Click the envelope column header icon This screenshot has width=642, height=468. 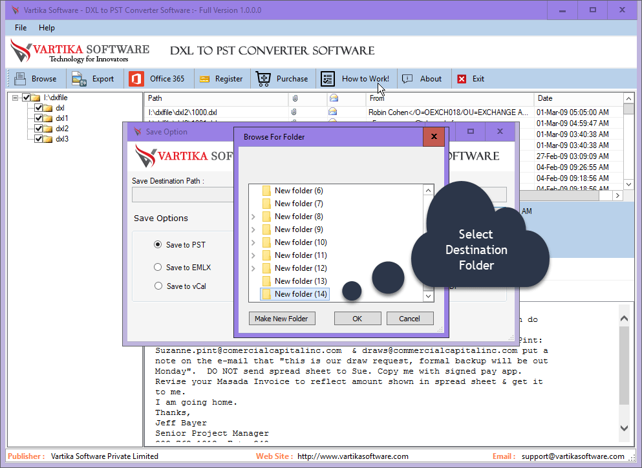click(334, 98)
